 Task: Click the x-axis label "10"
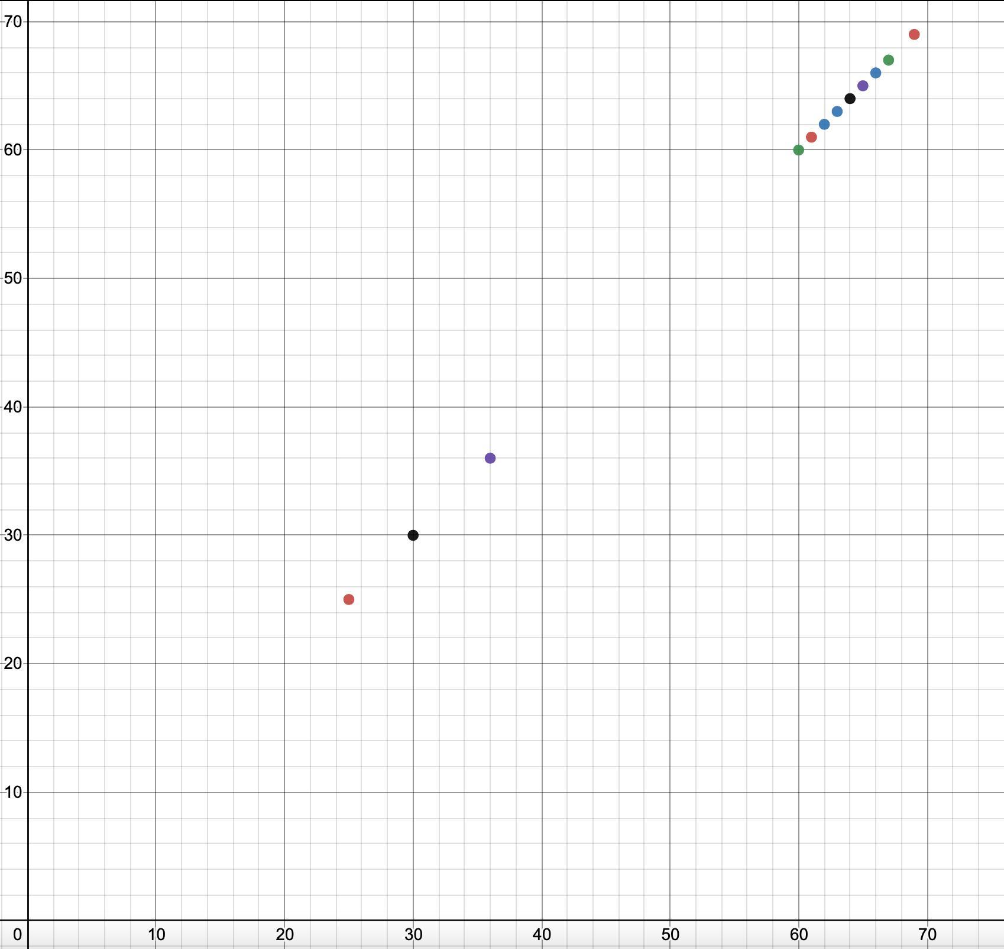[156, 935]
